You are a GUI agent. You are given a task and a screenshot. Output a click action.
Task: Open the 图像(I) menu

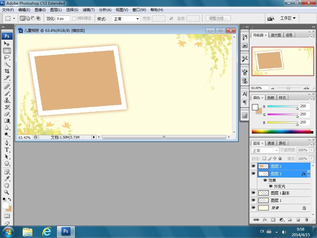pos(40,10)
